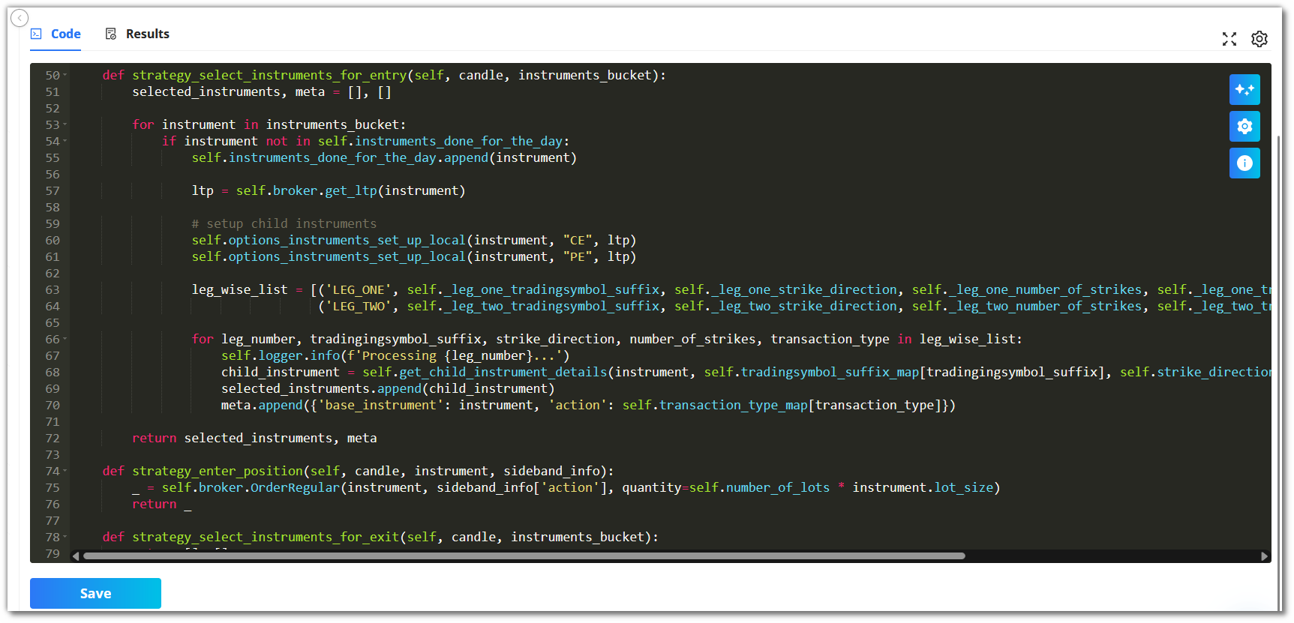Click 'selected_instruments, meta' on line 51

point(229,91)
